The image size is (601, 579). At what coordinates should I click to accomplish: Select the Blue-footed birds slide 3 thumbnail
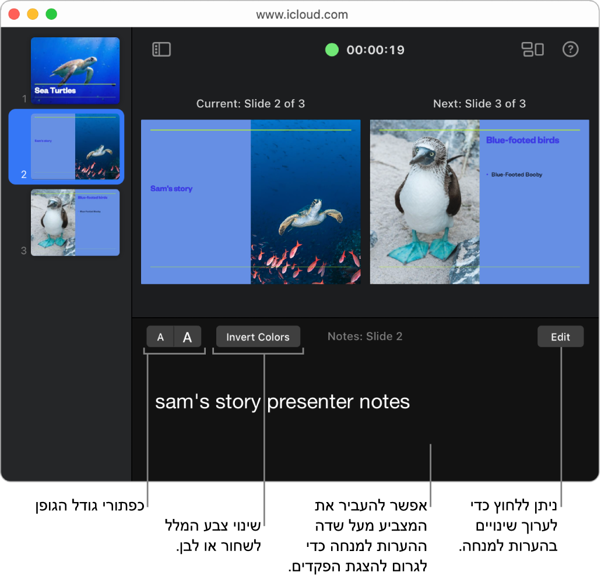click(x=75, y=222)
